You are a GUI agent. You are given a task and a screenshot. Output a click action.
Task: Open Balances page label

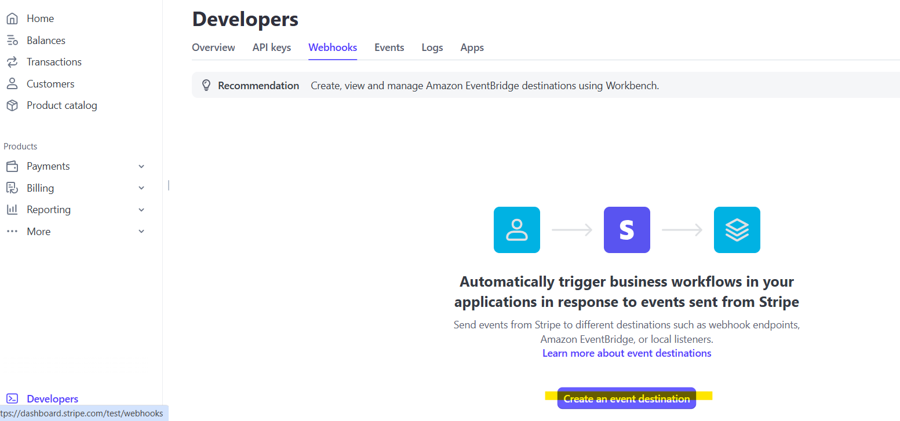point(46,41)
